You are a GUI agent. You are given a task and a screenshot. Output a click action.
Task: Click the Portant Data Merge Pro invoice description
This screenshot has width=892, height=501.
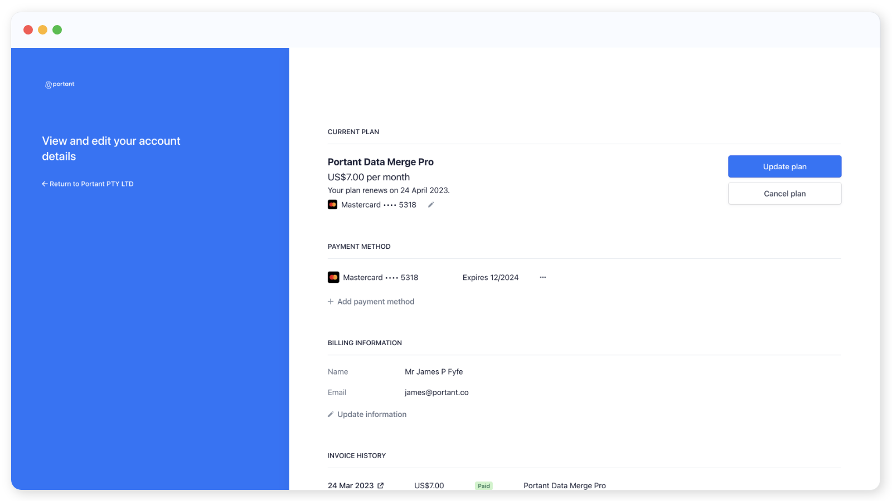click(564, 485)
